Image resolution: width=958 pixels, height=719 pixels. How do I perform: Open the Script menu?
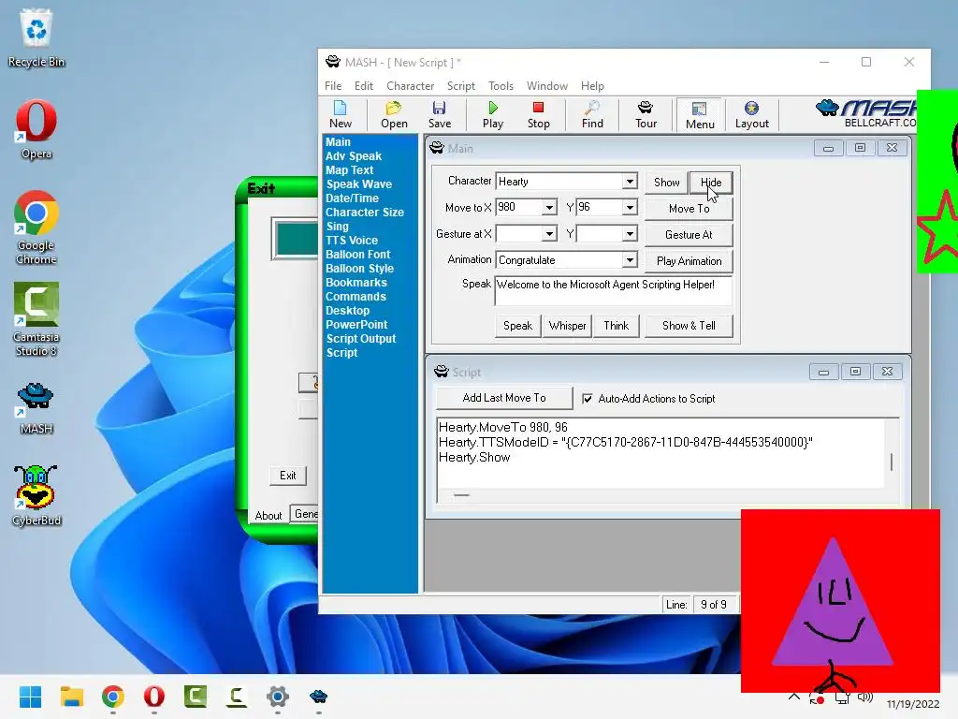click(460, 85)
